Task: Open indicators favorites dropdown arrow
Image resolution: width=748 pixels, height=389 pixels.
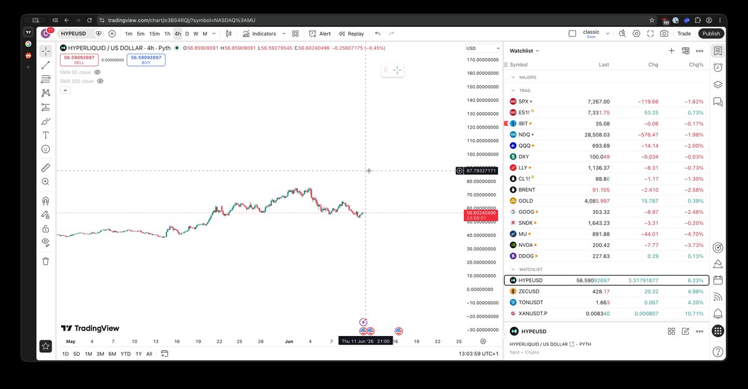Action: 284,34
